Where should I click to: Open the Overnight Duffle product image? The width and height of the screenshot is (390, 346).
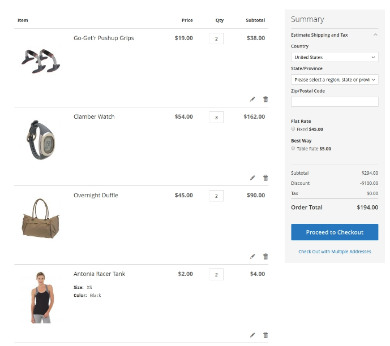click(41, 218)
